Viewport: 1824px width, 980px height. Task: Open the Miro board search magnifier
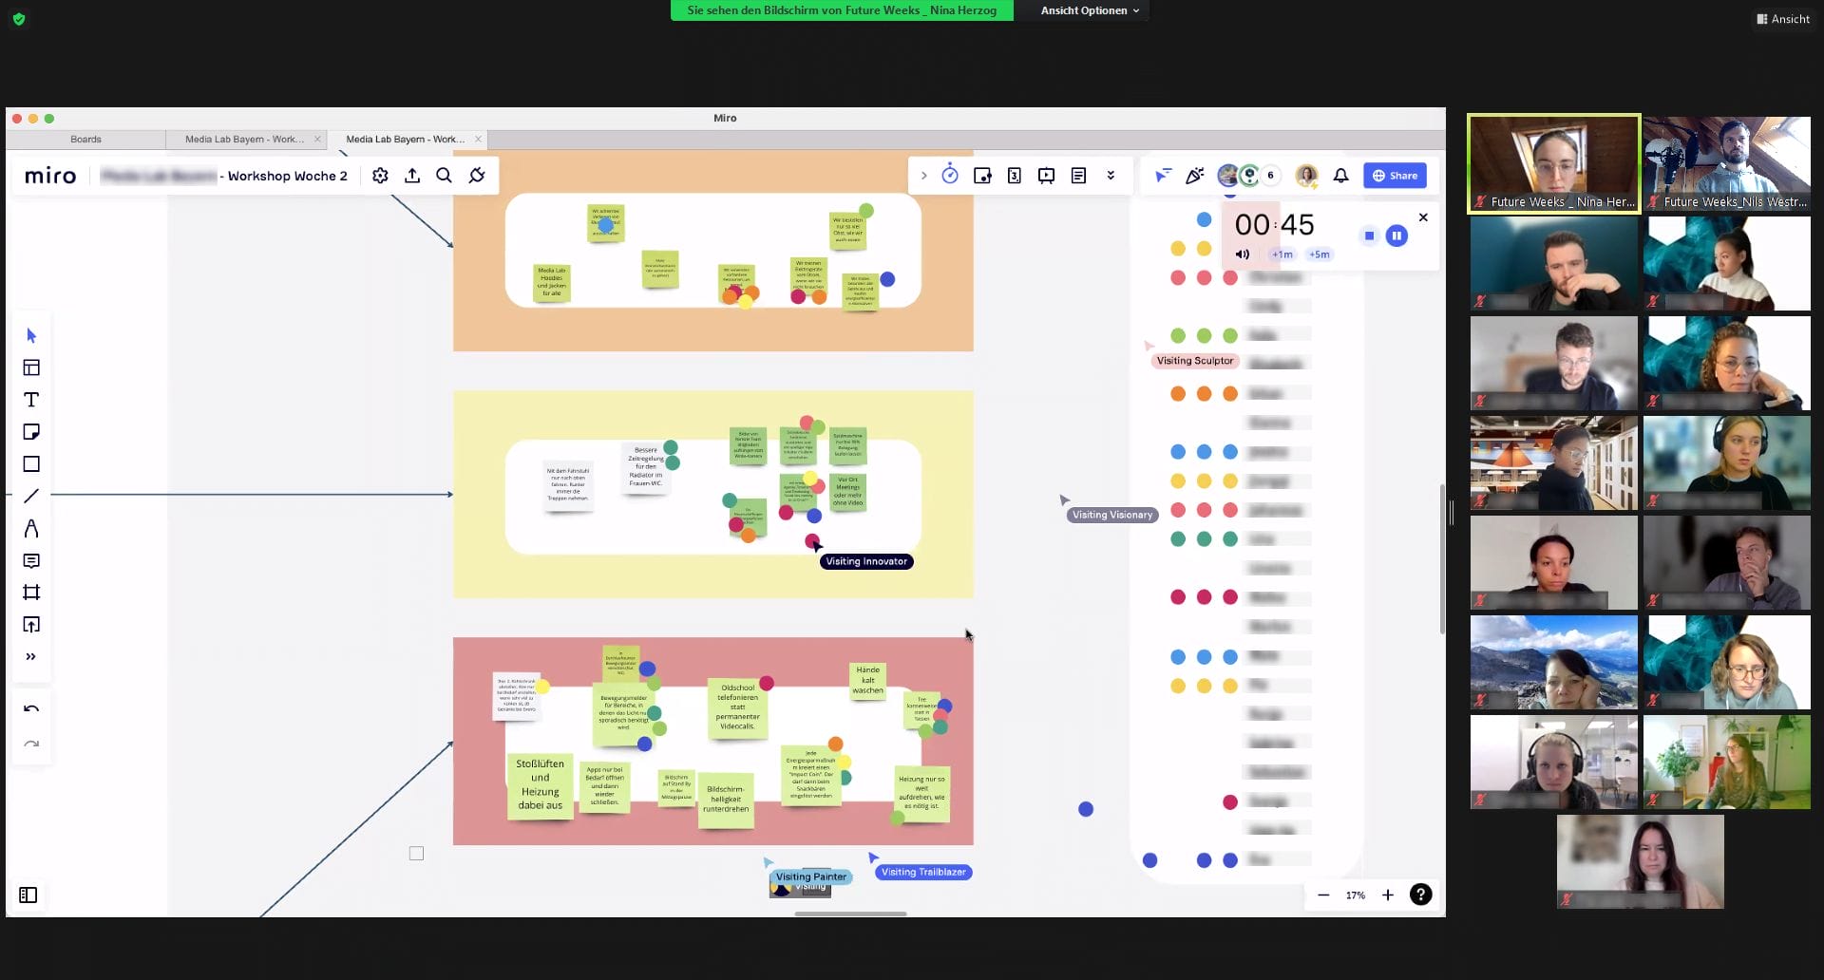[444, 176]
